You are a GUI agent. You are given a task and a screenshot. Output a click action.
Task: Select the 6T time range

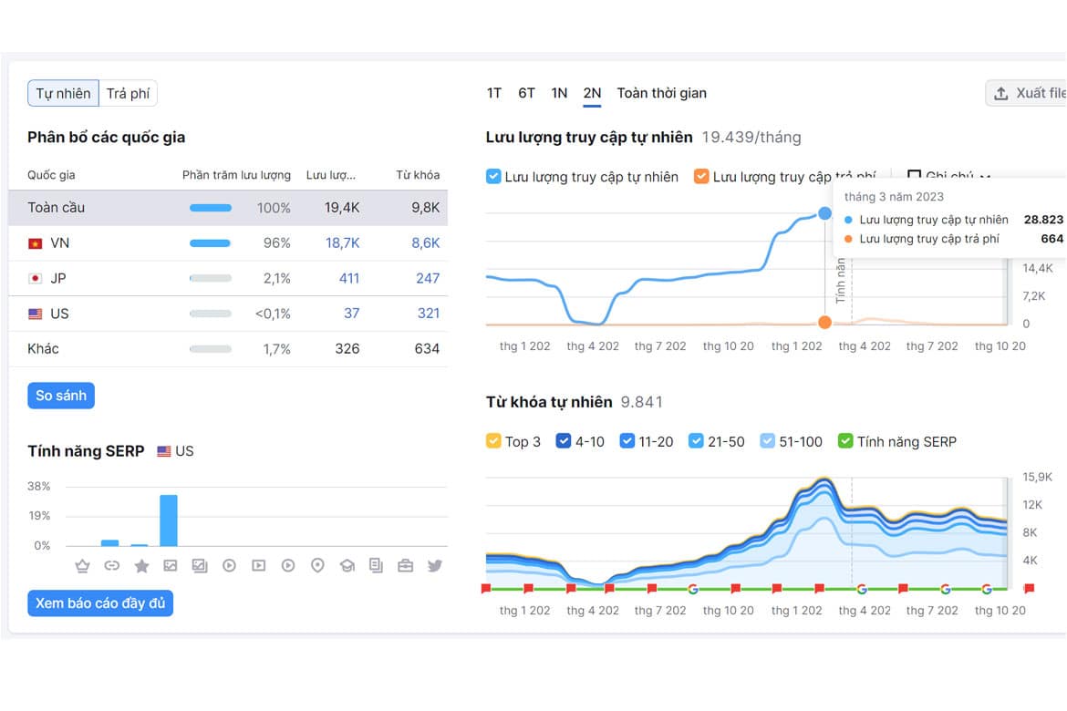coord(526,93)
